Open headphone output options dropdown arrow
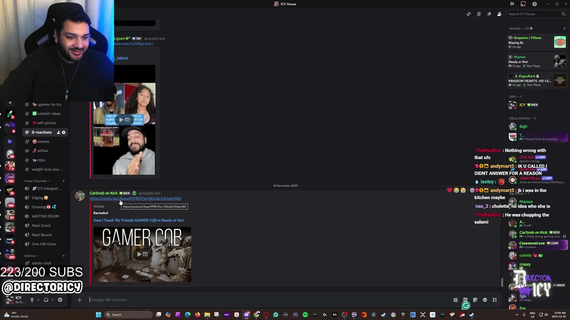This screenshot has width=570, height=320. coord(52,300)
